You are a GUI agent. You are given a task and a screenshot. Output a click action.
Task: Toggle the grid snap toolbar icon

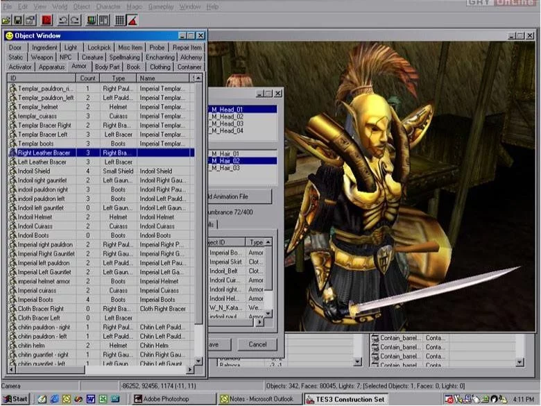119,20
